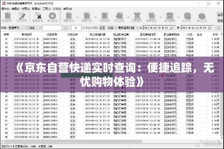The width and height of the screenshot is (224, 149).
Task: Click the 备份数据 toolbar icon
Action: click(170, 17)
